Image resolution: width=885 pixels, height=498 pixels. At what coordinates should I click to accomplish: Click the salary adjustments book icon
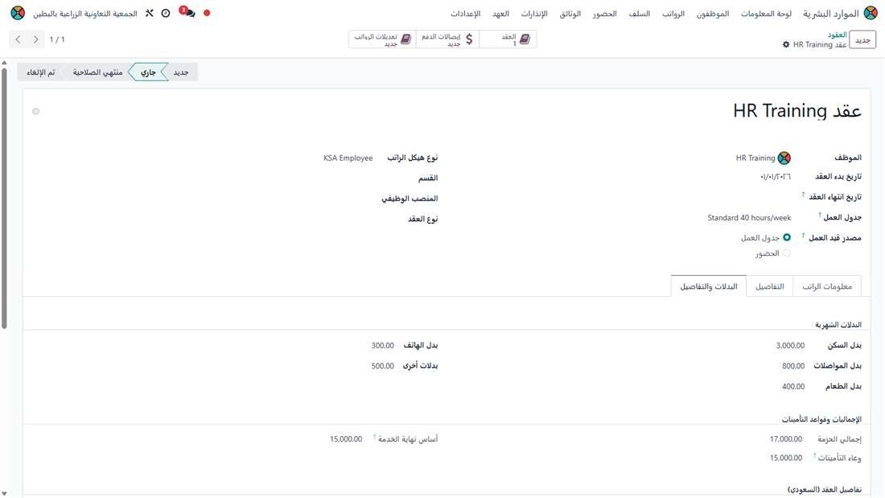[x=405, y=39]
